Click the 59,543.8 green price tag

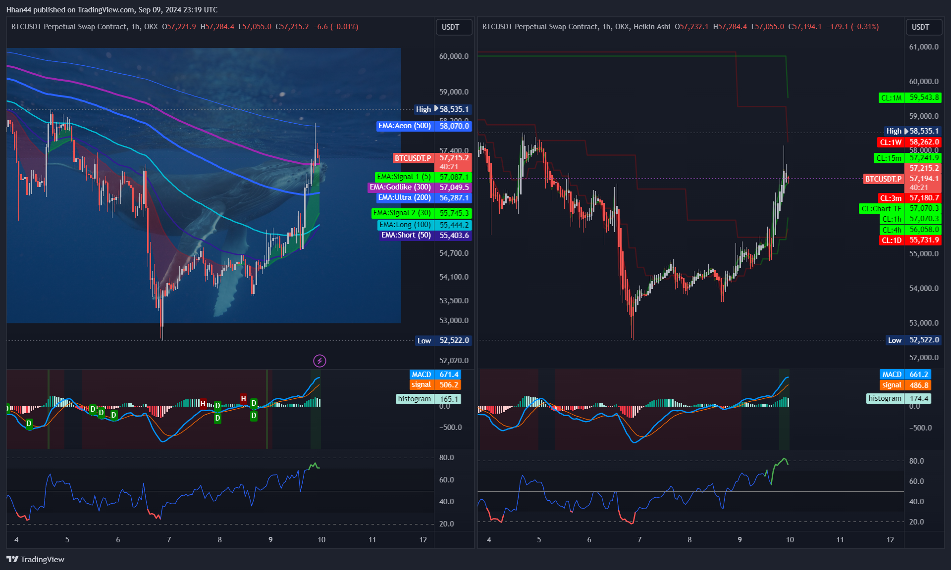tap(924, 97)
